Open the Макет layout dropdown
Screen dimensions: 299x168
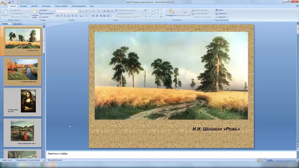(x=44, y=10)
